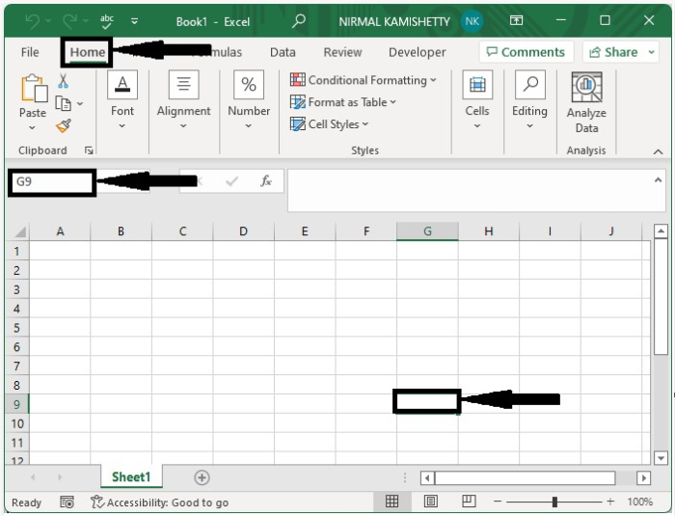
Task: Click the zoom slider handle
Action: (x=554, y=502)
